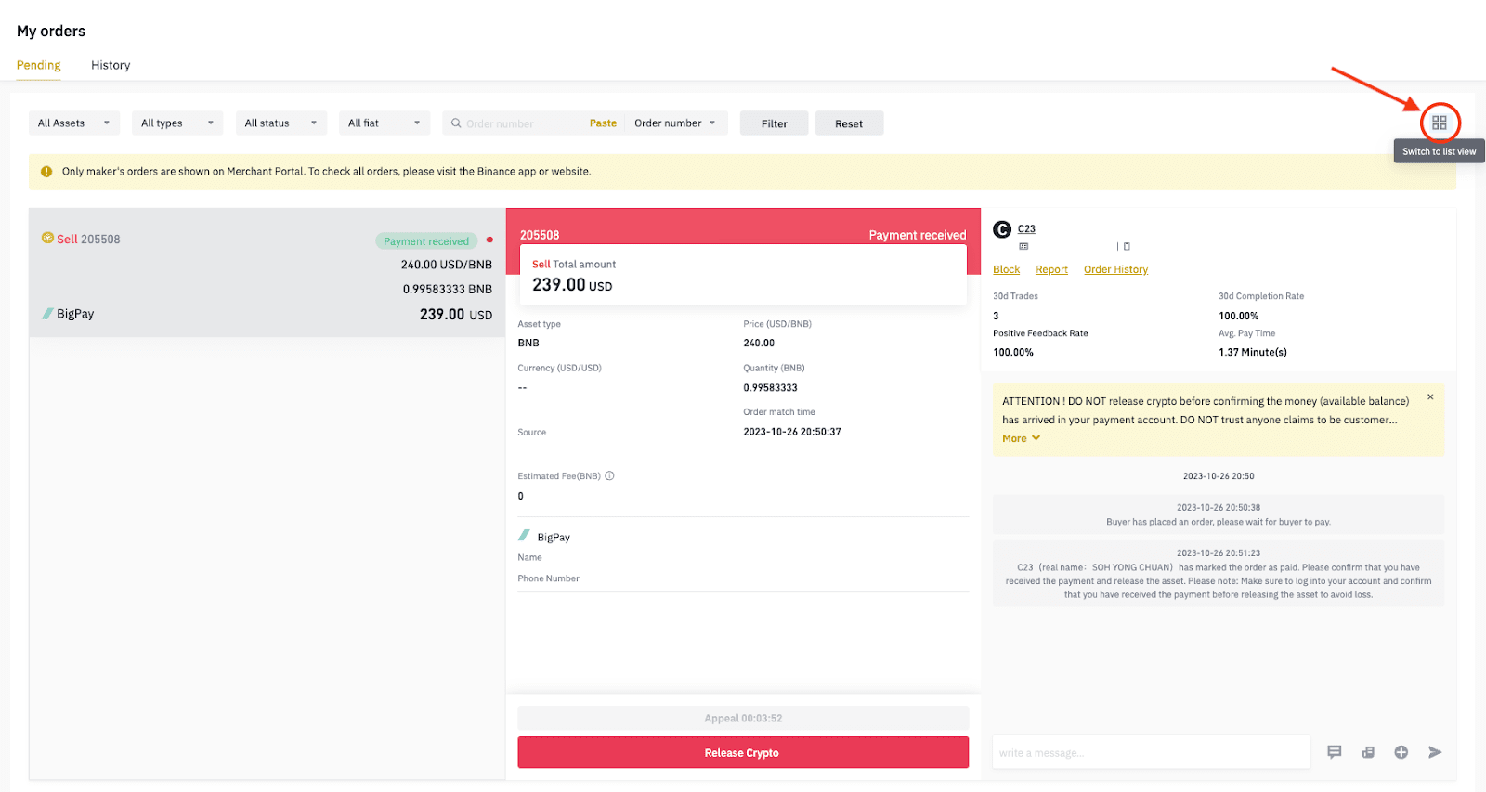Click the copy icon under C23 name

[1128, 247]
